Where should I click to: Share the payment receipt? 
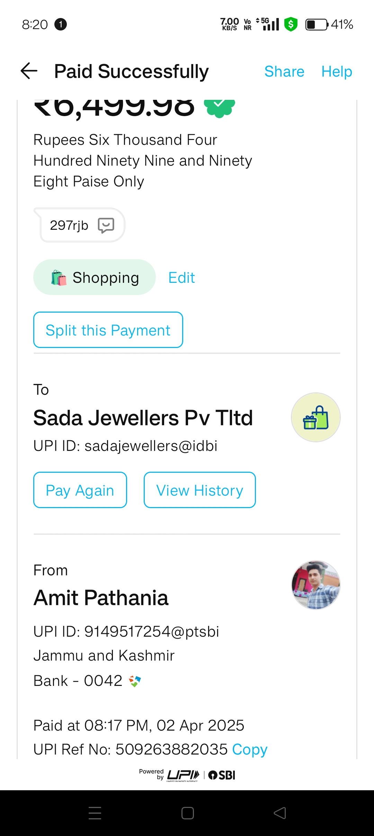(284, 72)
